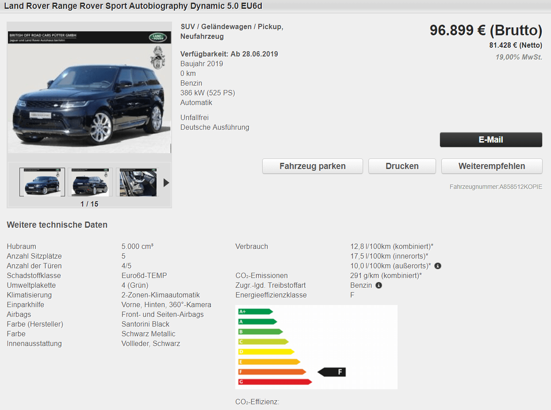Click the Weitere technische Daten heading

point(57,225)
